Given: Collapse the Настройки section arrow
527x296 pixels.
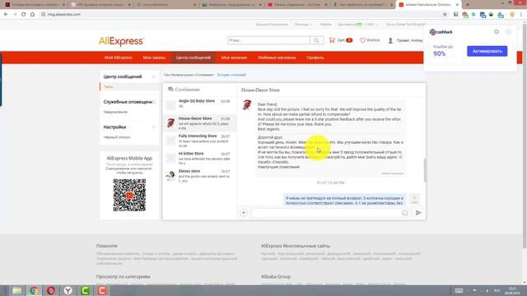Looking at the screenshot, I should [x=154, y=127].
